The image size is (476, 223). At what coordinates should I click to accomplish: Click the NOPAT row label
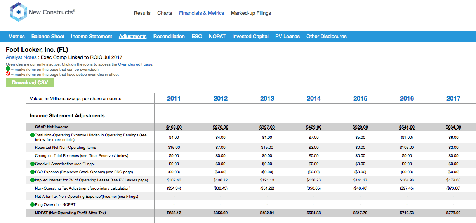70,213
